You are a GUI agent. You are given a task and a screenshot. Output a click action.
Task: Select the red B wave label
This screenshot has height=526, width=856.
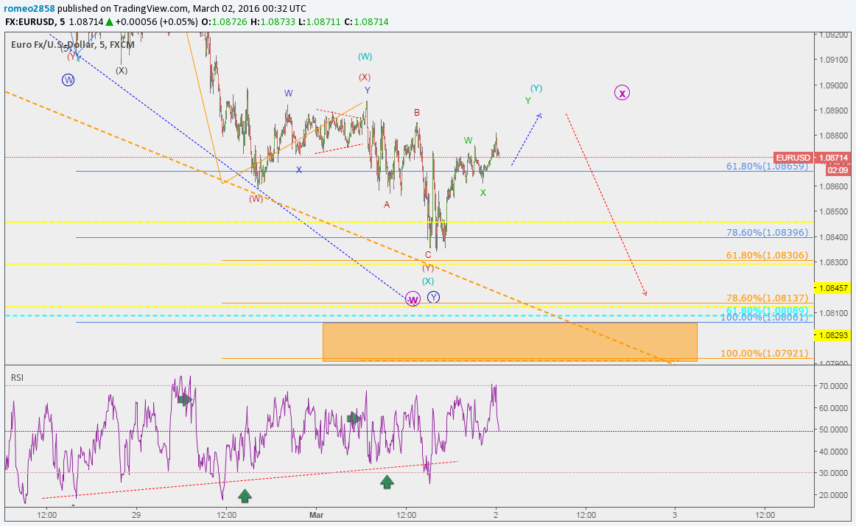[x=416, y=113]
